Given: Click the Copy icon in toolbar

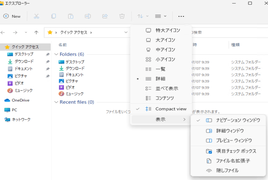Looking at the screenshot, I should 53,16.
